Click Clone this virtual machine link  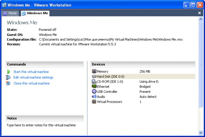[x=31, y=83]
